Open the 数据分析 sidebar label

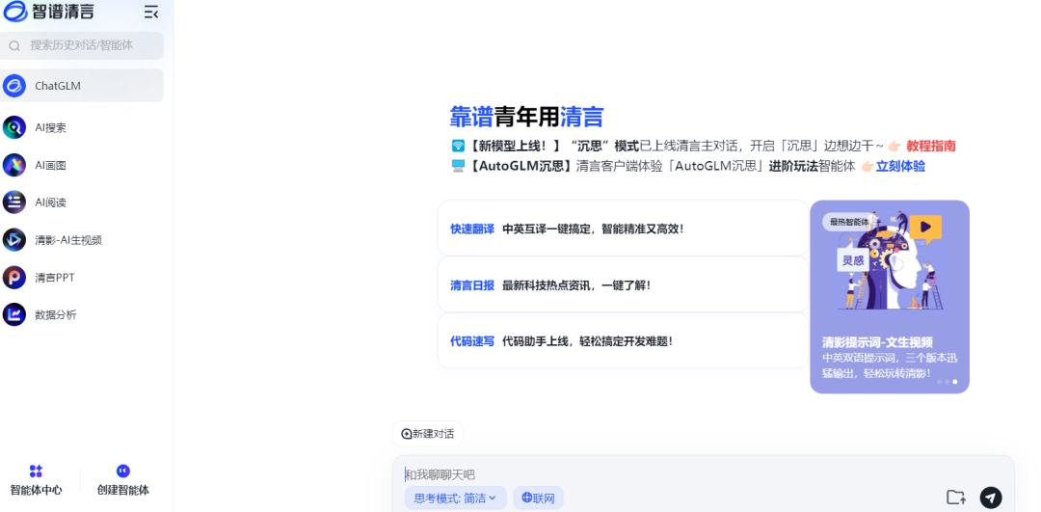point(56,314)
